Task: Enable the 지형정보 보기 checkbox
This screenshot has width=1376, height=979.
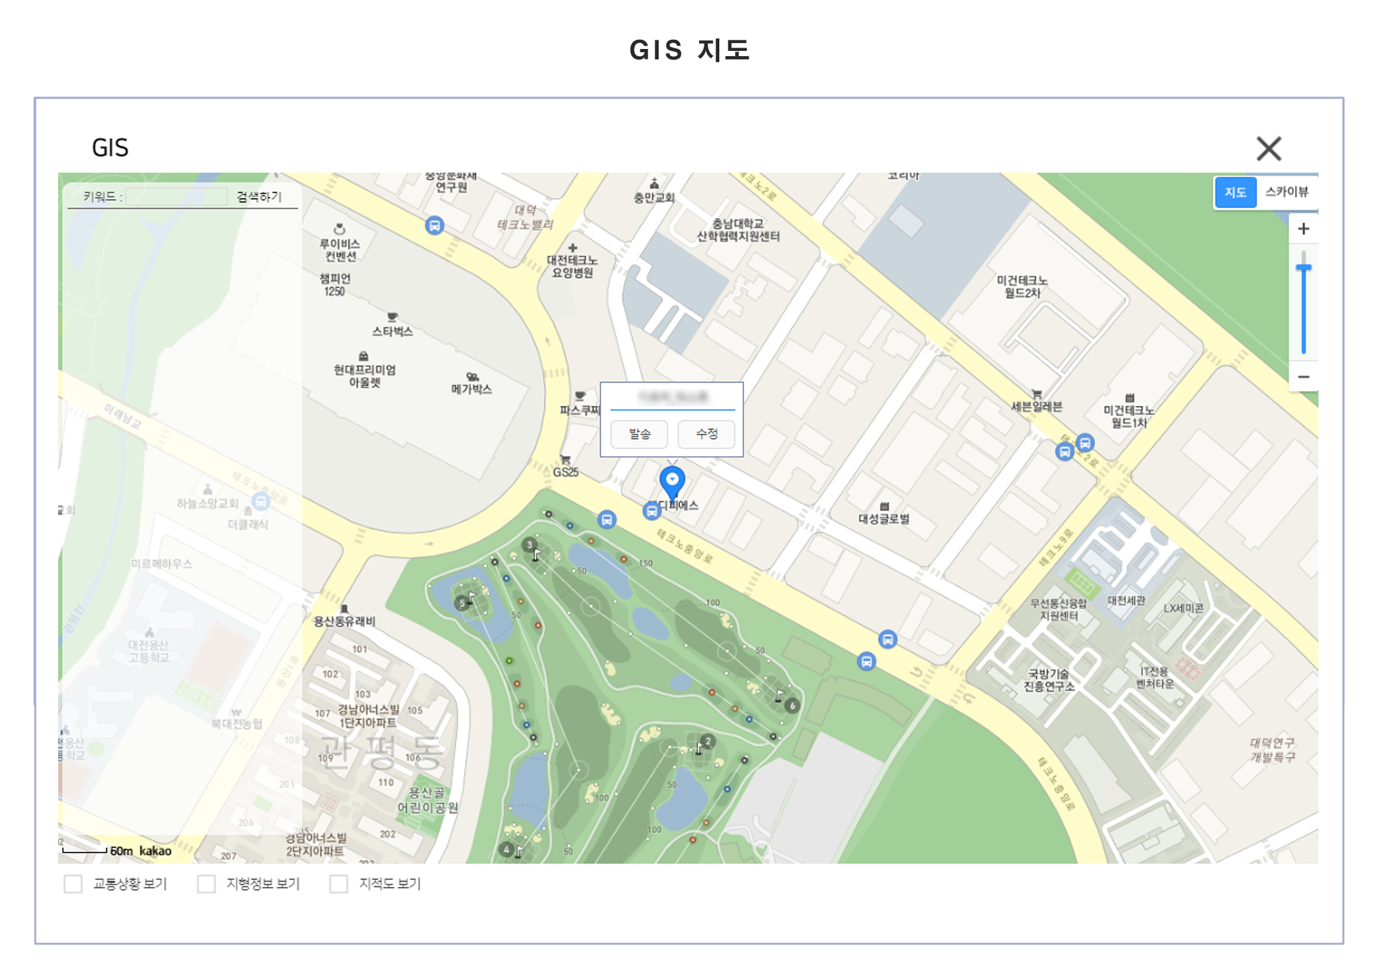Action: point(206,884)
